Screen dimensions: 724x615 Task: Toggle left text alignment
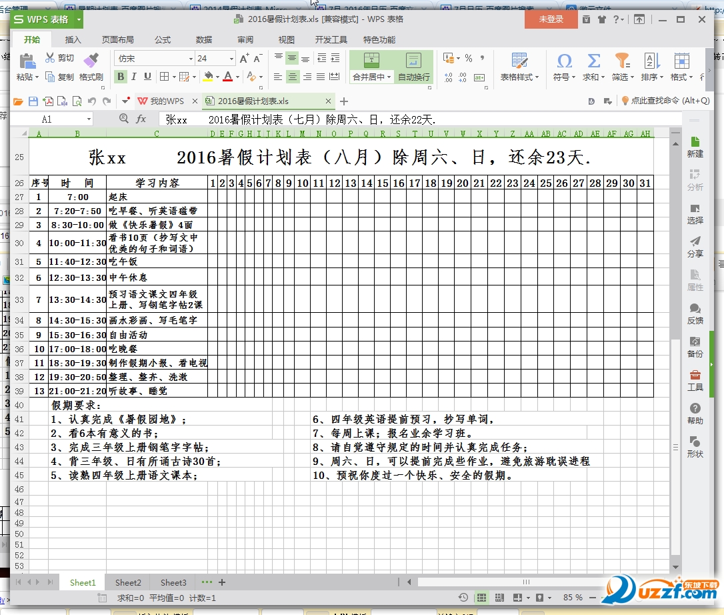pos(278,77)
